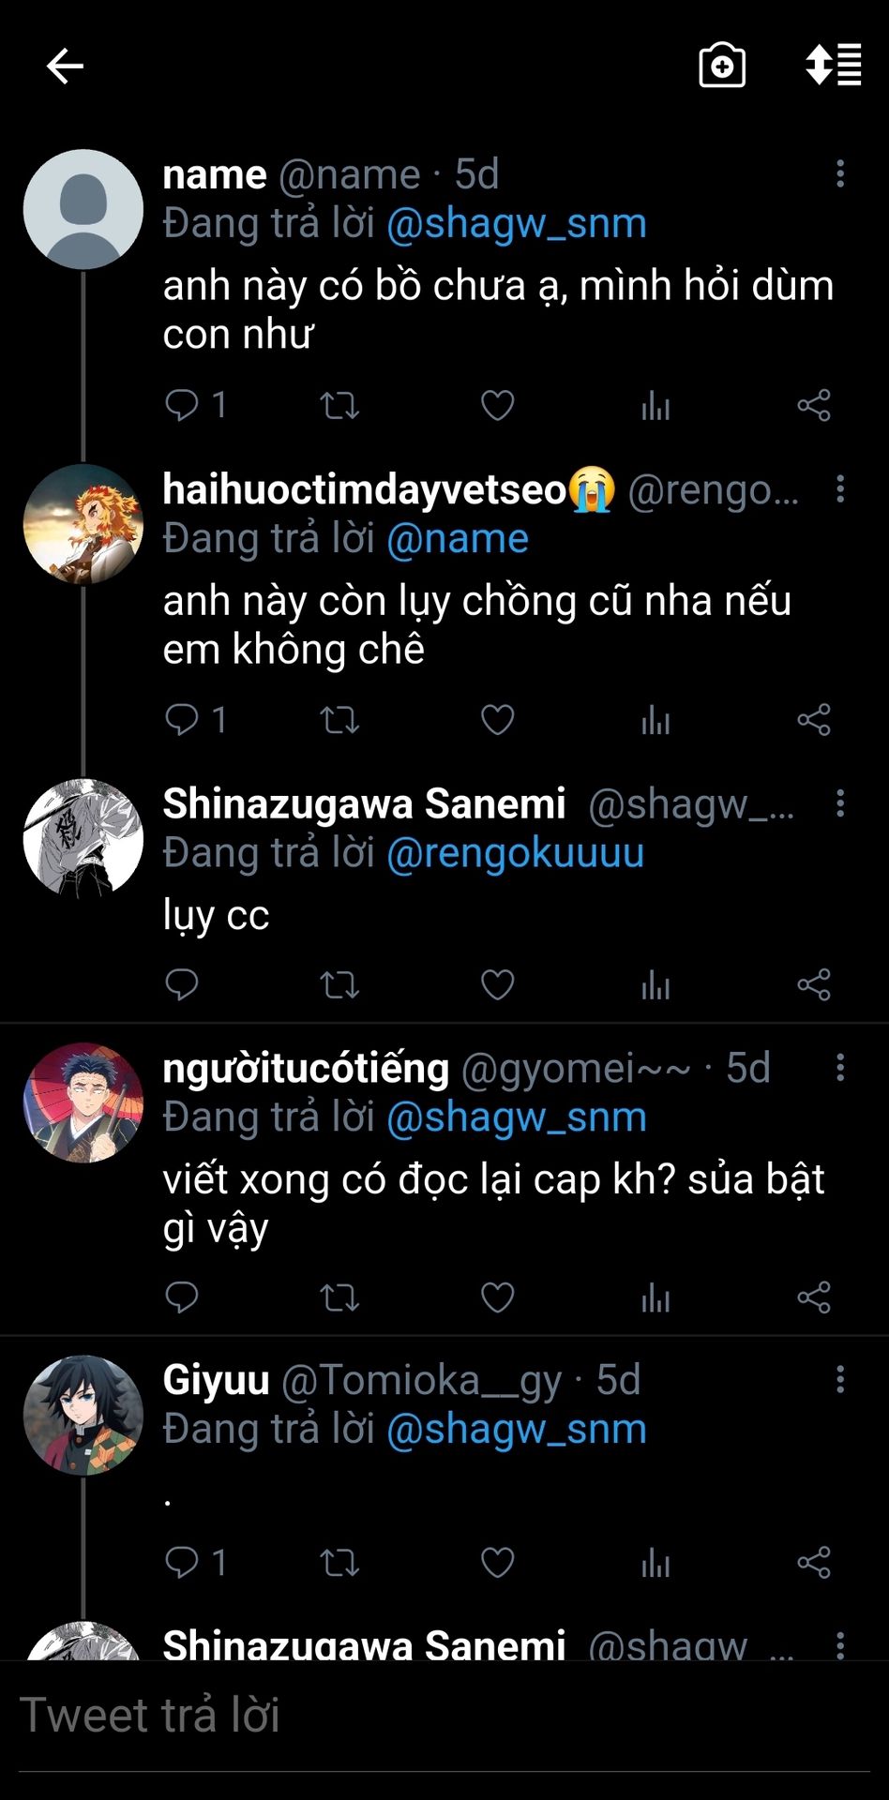This screenshot has height=1800, width=889.
Task: Like nguờitucótiếng's tweet
Action: 497,1297
